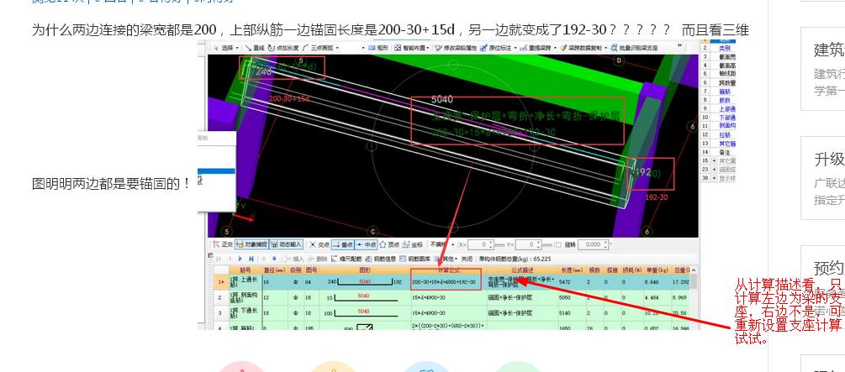Click the X offset input field
Image resolution: width=845 pixels, height=372 pixels.
click(x=481, y=244)
